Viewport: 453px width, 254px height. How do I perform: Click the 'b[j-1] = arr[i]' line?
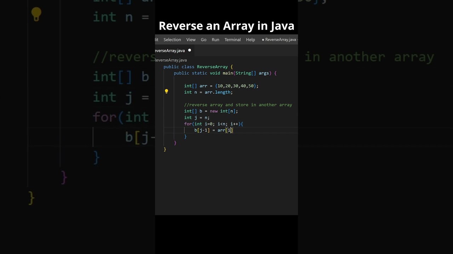214,130
